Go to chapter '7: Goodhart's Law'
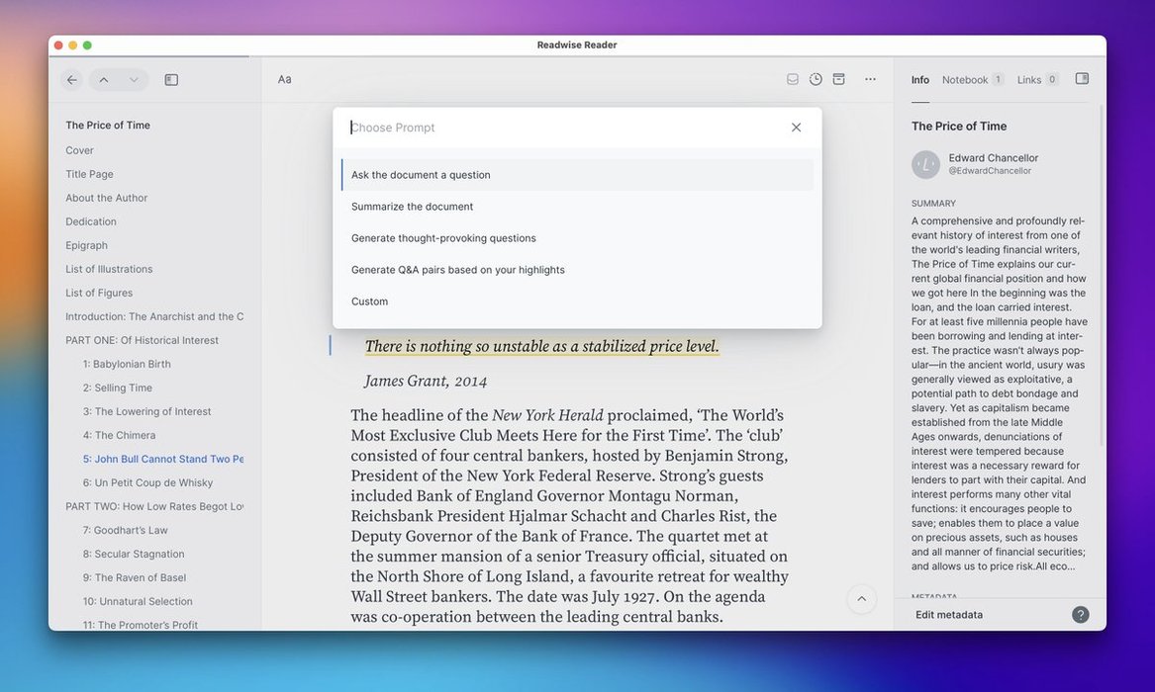The height and width of the screenshot is (692, 1155). point(126,530)
